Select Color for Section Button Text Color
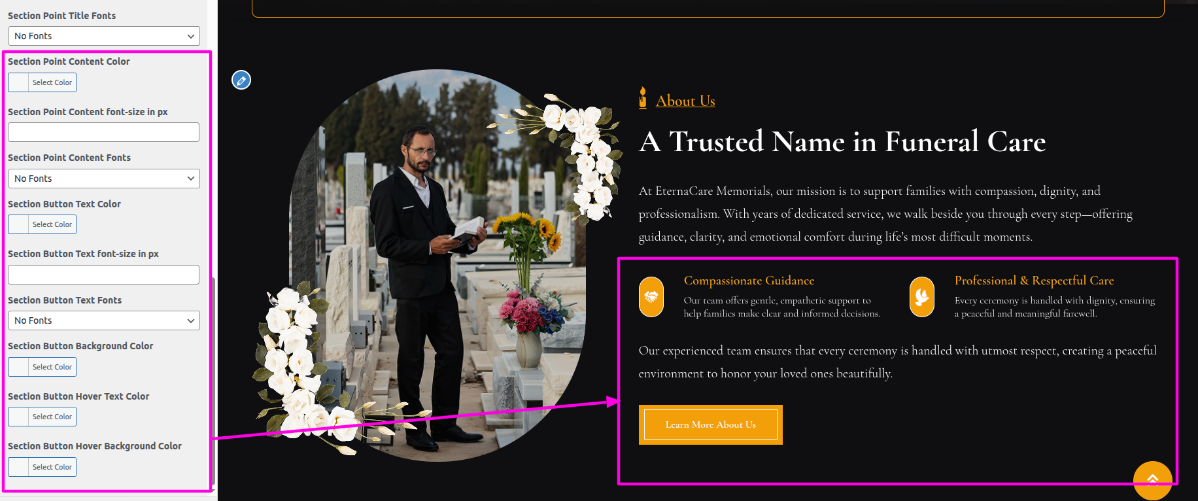Viewport: 1198px width, 501px height. click(43, 224)
